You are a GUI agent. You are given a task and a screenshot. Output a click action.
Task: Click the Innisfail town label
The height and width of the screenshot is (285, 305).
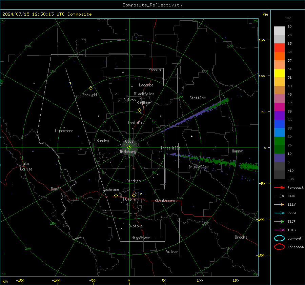[x=137, y=123]
